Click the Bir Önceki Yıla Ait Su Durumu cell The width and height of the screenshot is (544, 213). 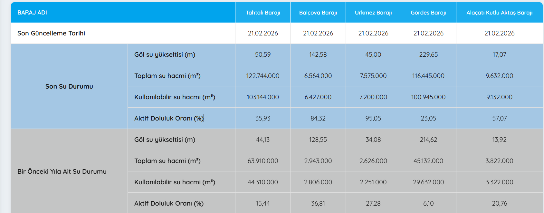click(x=62, y=171)
